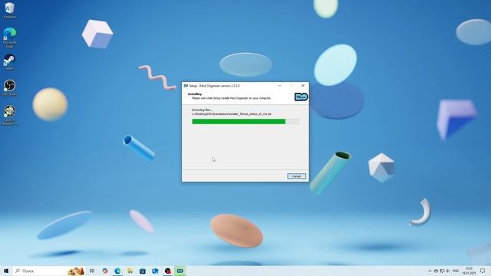
Task: Click the setup window title text
Action: tap(215, 85)
